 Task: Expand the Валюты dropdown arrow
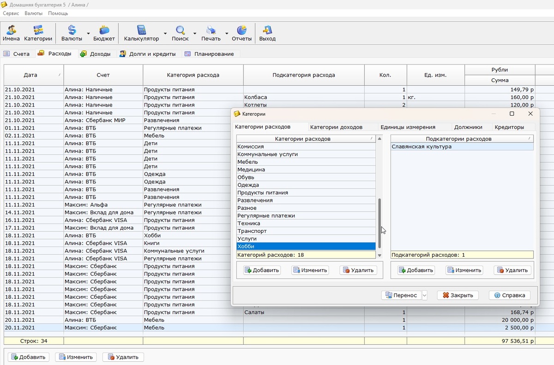pos(88,34)
